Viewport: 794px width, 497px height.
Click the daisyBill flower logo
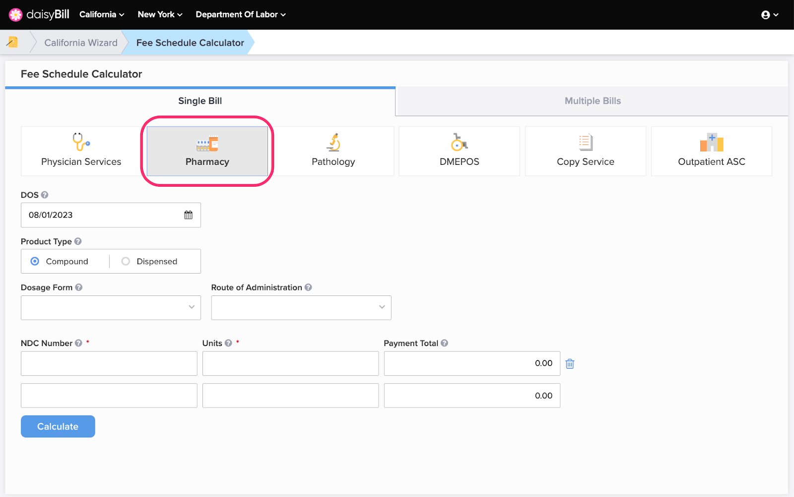click(16, 15)
